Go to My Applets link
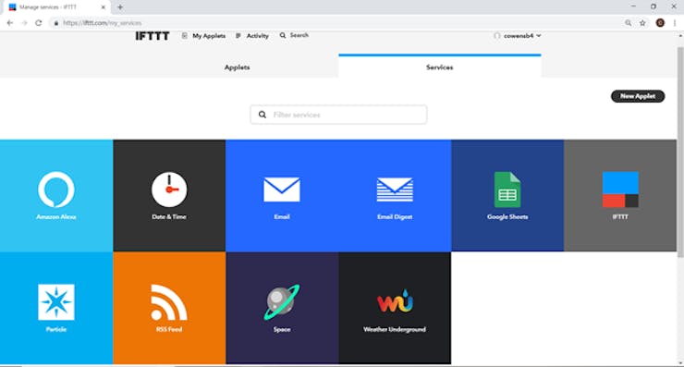The height and width of the screenshot is (367, 684). click(x=204, y=36)
